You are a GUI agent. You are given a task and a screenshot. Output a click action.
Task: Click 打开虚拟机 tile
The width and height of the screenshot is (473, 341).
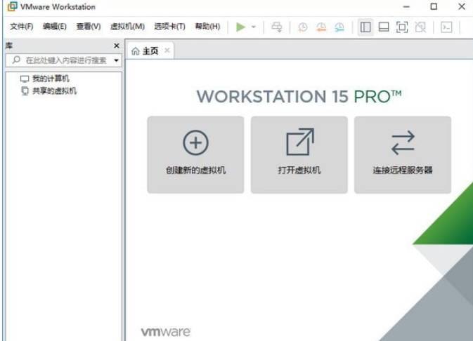tap(299, 154)
